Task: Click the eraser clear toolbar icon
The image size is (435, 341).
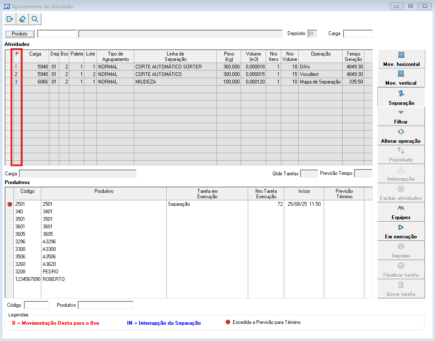Action: point(22,19)
